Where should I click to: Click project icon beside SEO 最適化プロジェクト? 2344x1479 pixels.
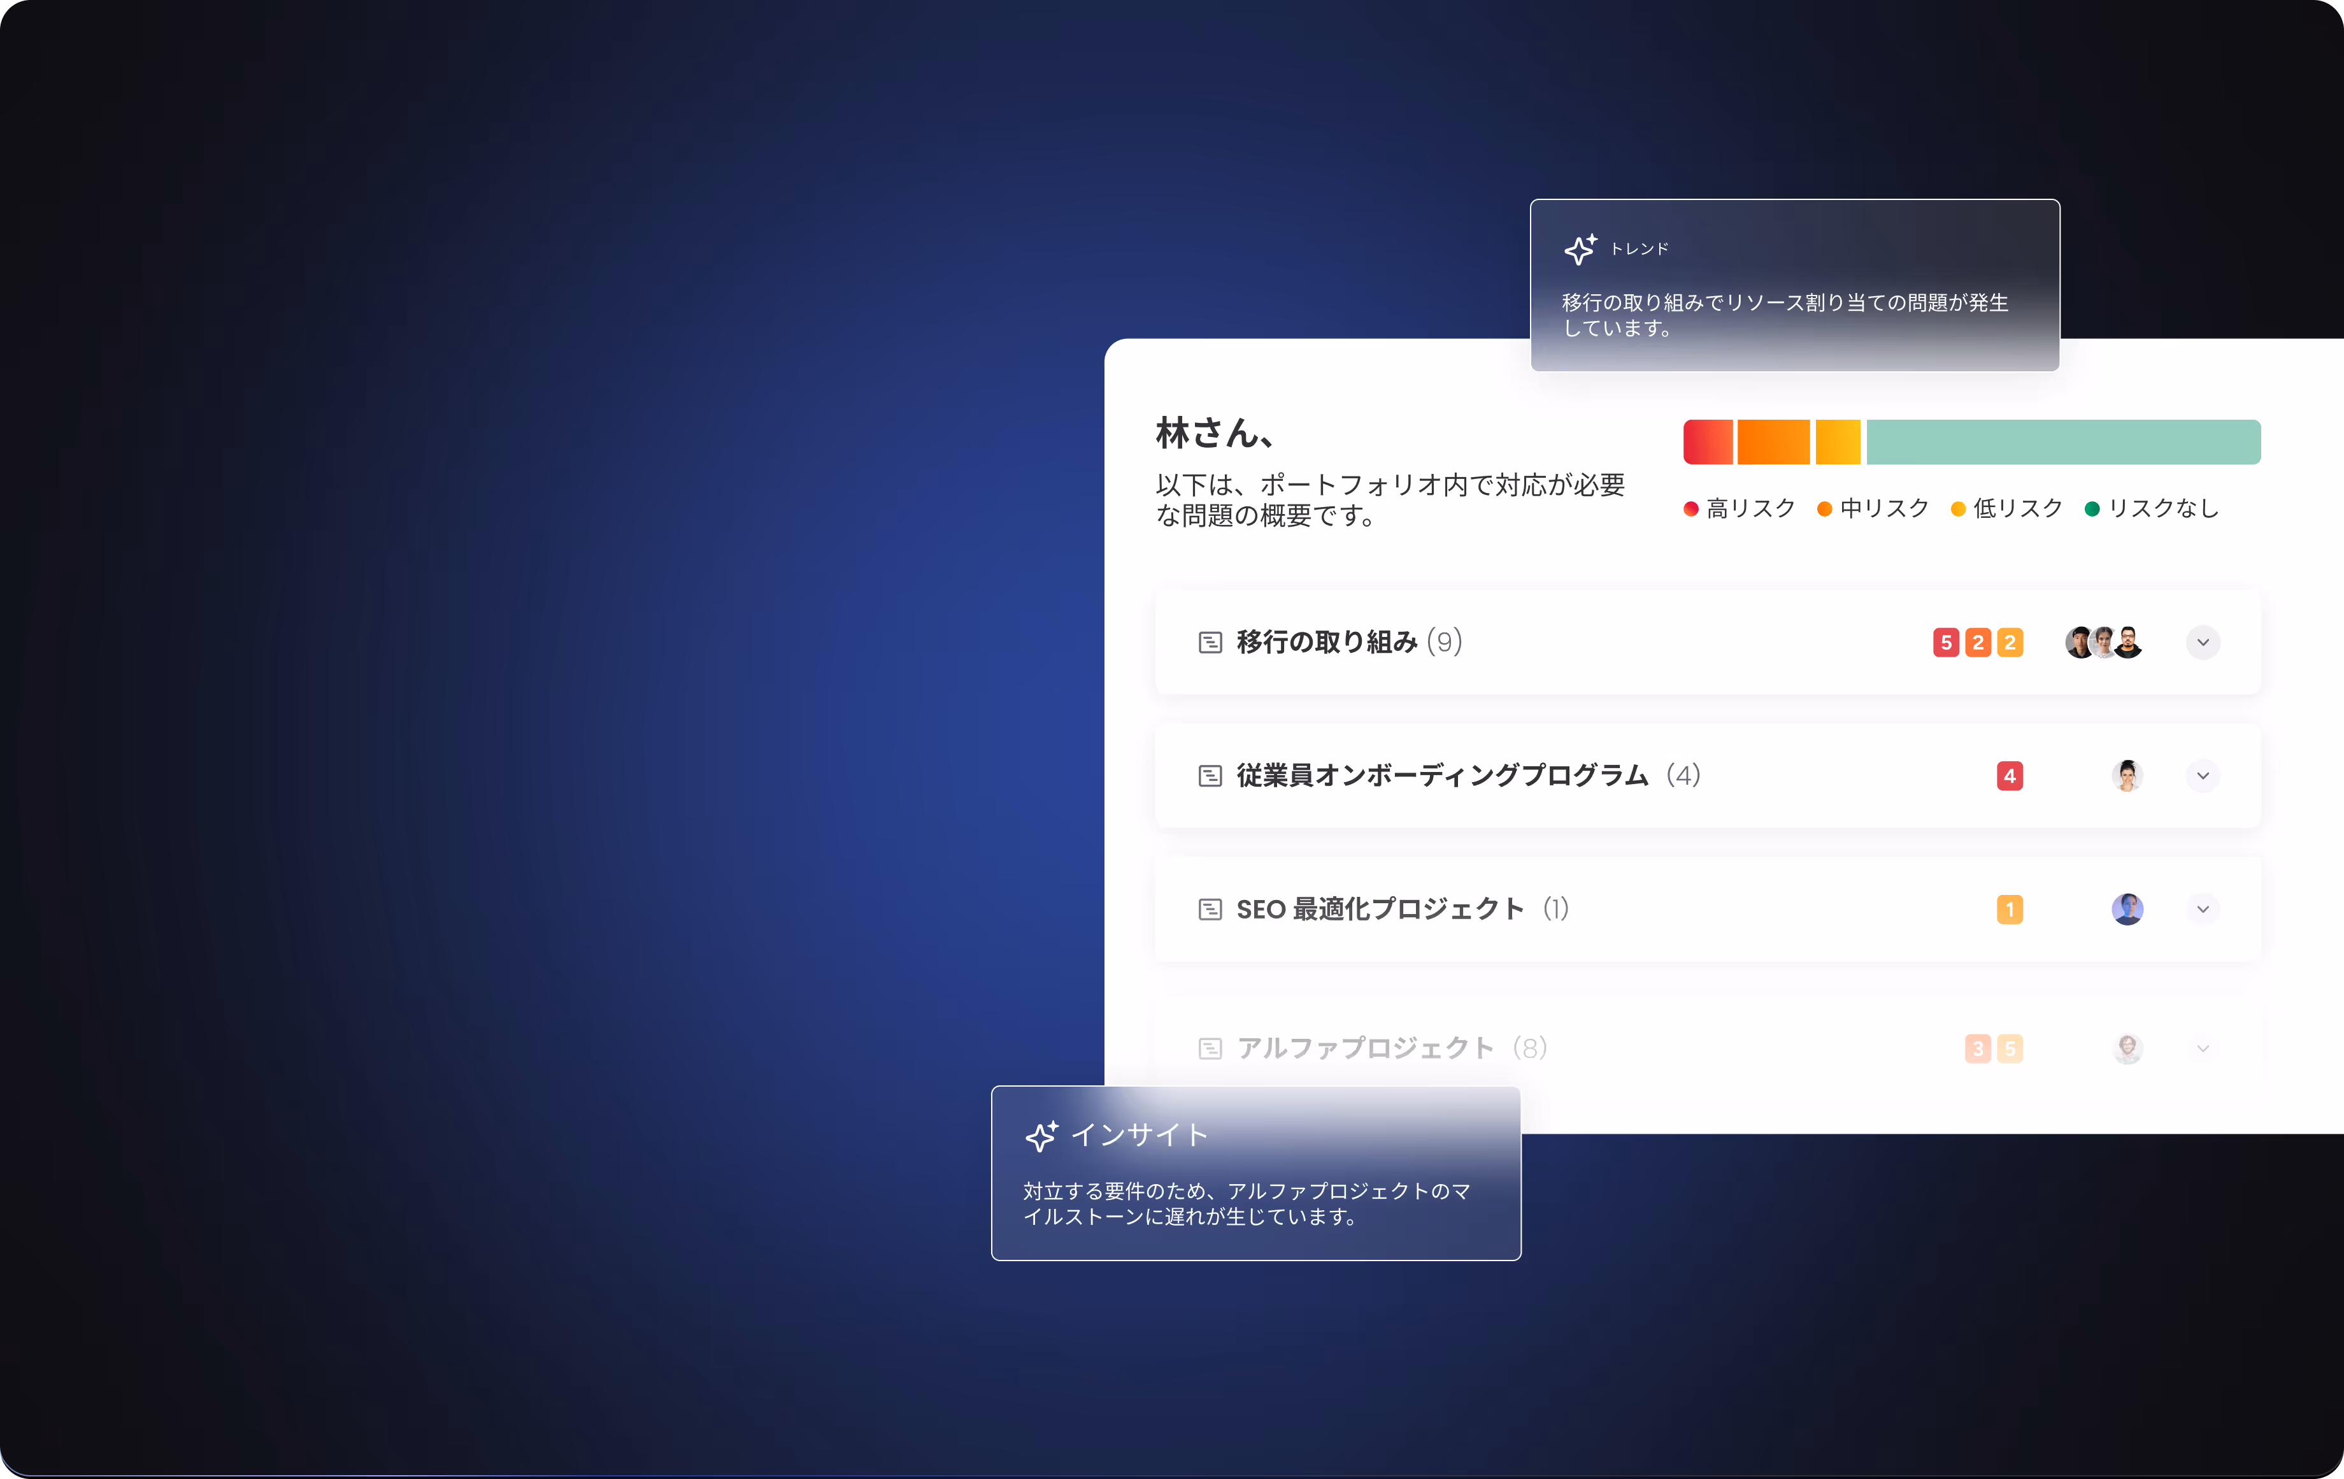click(x=1209, y=910)
